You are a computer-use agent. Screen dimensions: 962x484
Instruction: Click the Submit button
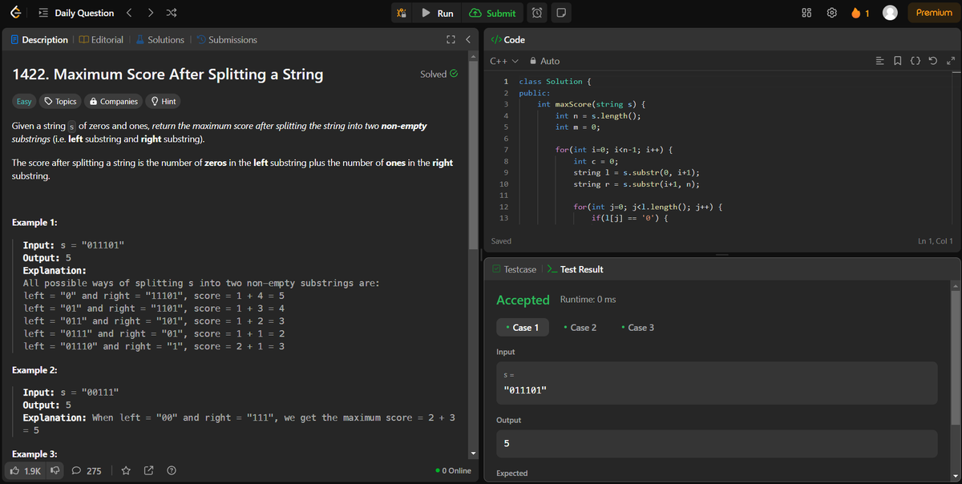coord(492,13)
